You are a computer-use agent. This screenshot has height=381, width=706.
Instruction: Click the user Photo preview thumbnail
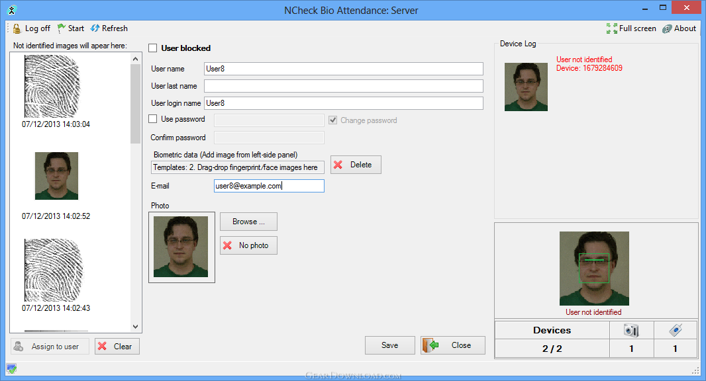tap(181, 247)
